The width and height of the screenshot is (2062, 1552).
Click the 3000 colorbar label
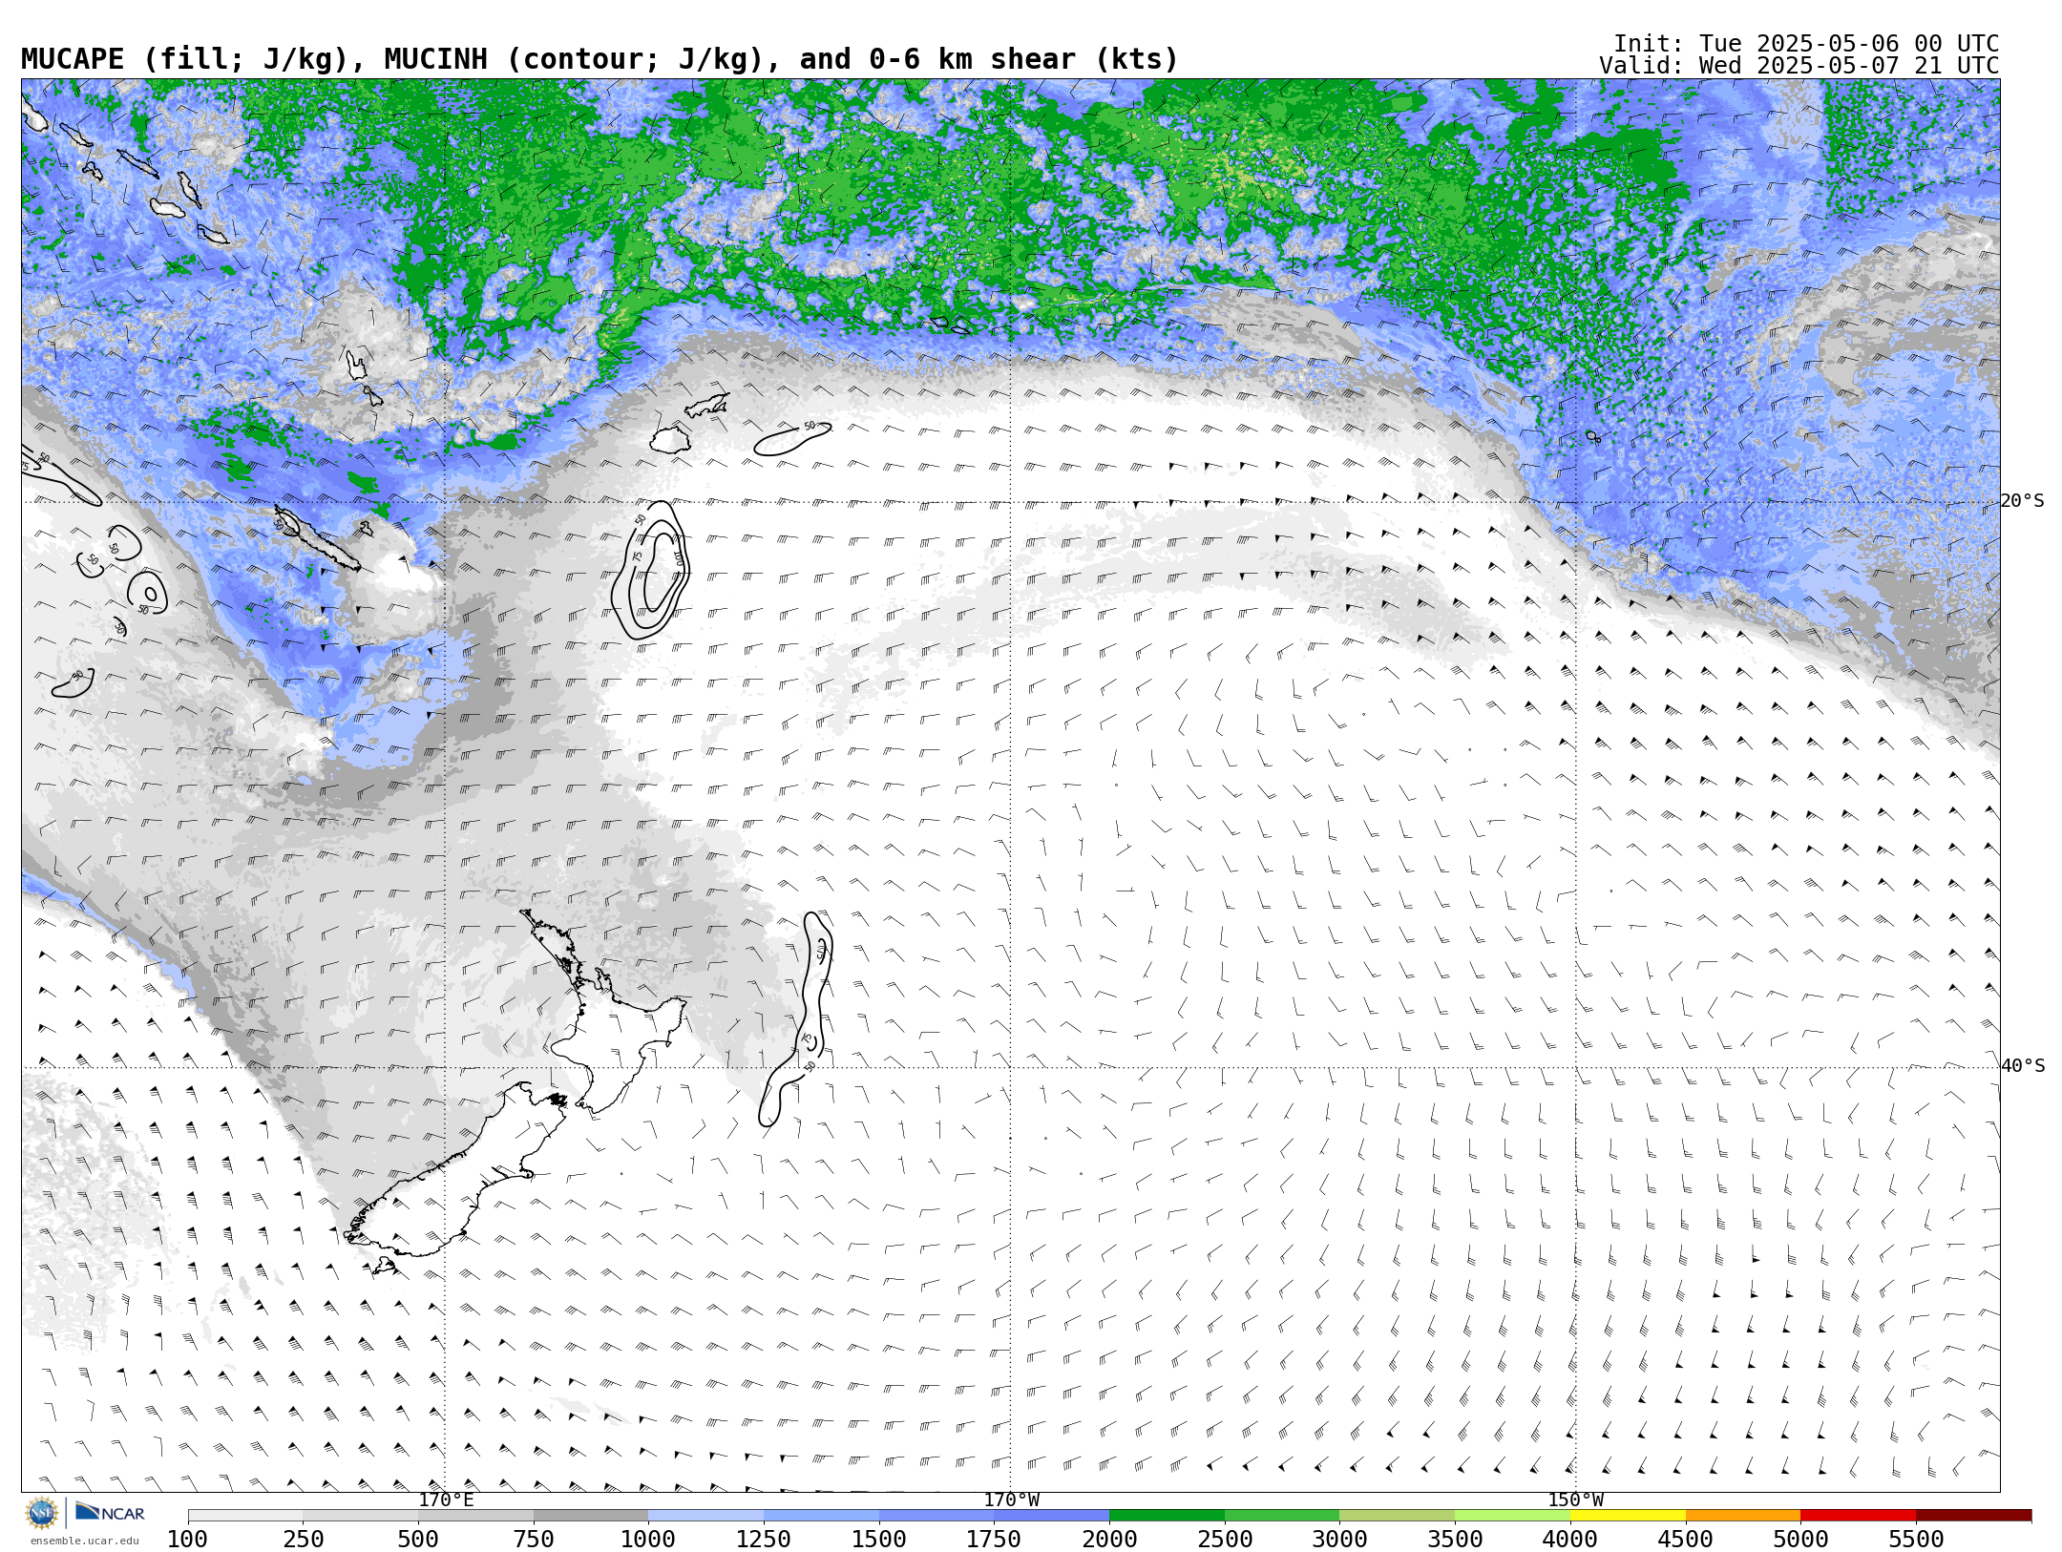1339,1540
